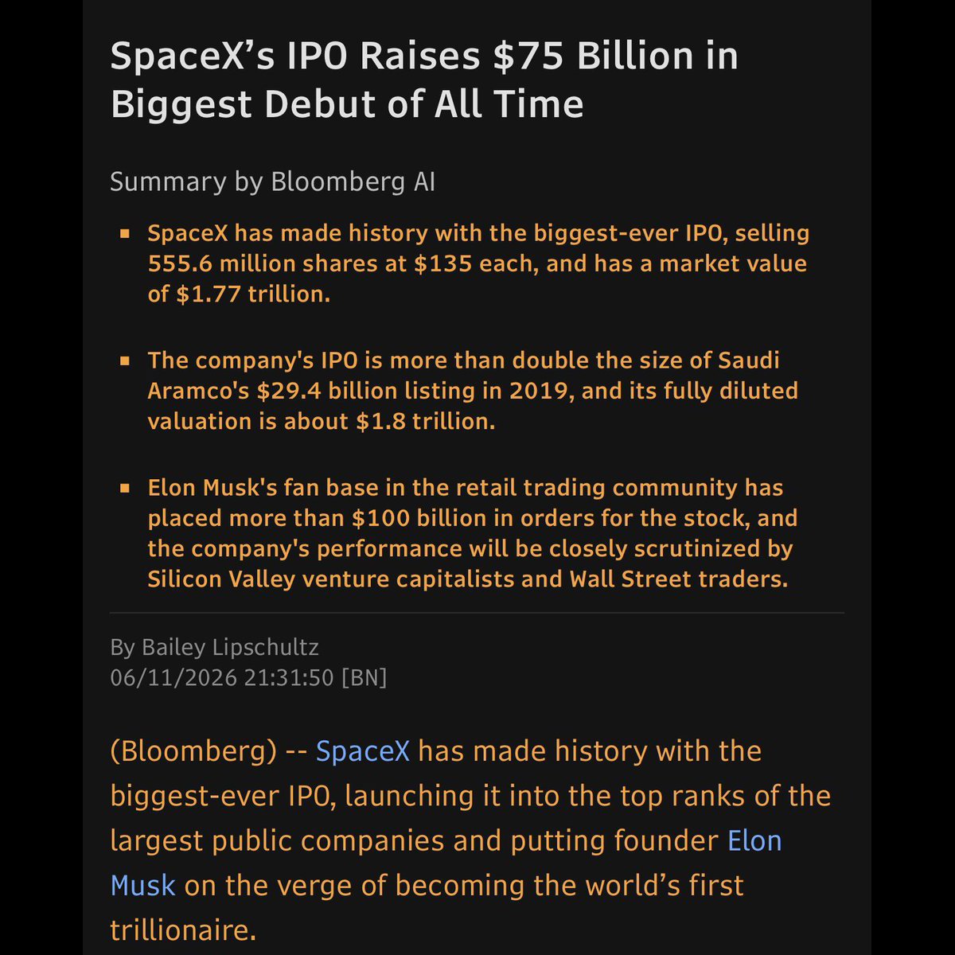This screenshot has height=955, width=955.
Task: Click square bullet marker beside Saudi Aramco point
Action: 125,361
